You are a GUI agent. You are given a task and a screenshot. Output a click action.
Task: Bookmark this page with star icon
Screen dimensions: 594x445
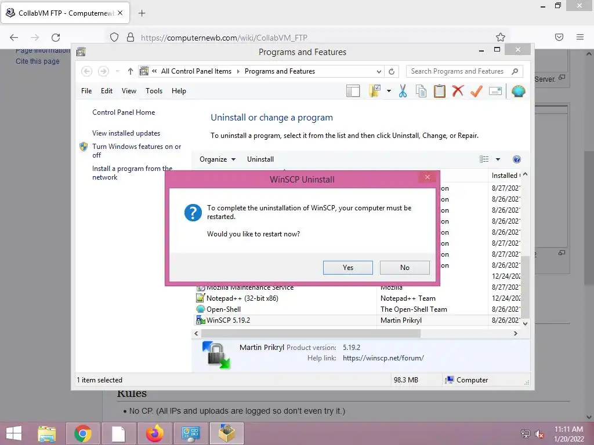coord(501,37)
